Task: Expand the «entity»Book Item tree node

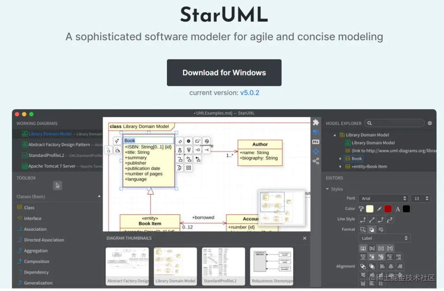Action: (340, 167)
